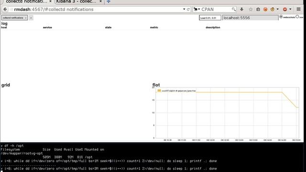This screenshot has height=172, width=306.
Task: Sort log by the state column
Action: (x=109, y=28)
